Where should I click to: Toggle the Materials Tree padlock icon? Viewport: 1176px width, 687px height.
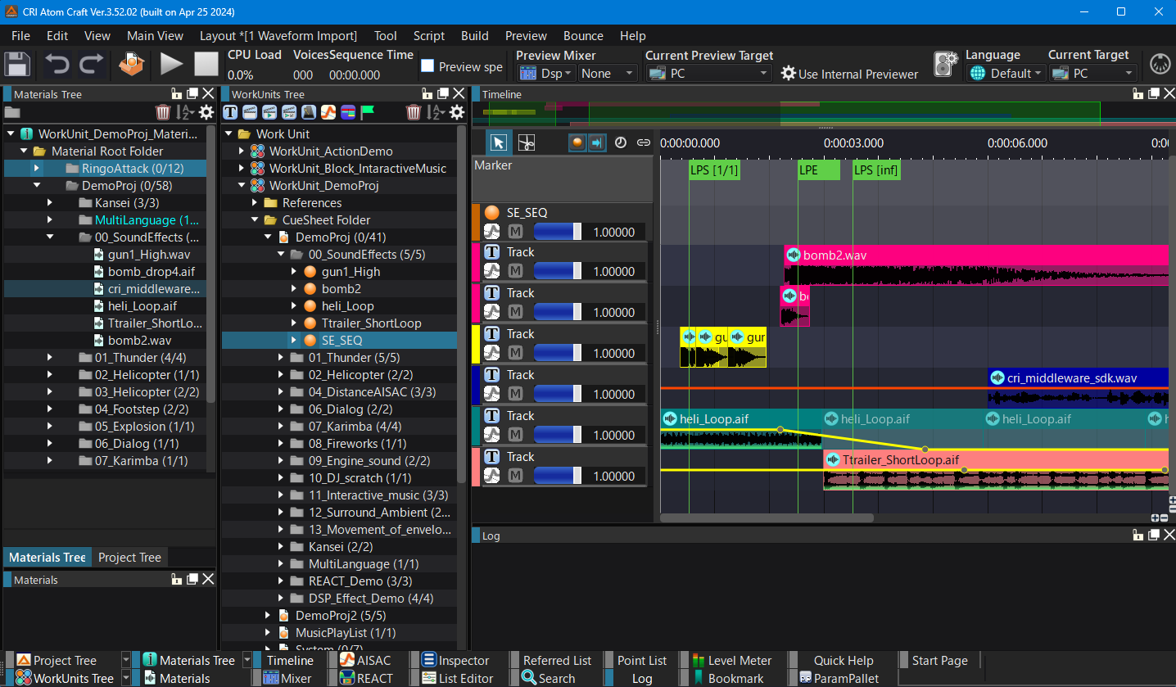(176, 94)
